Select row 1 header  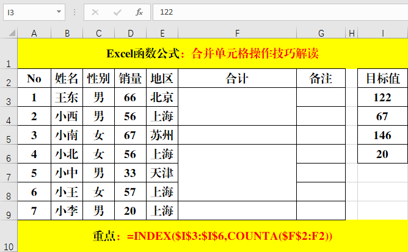coord(9,53)
